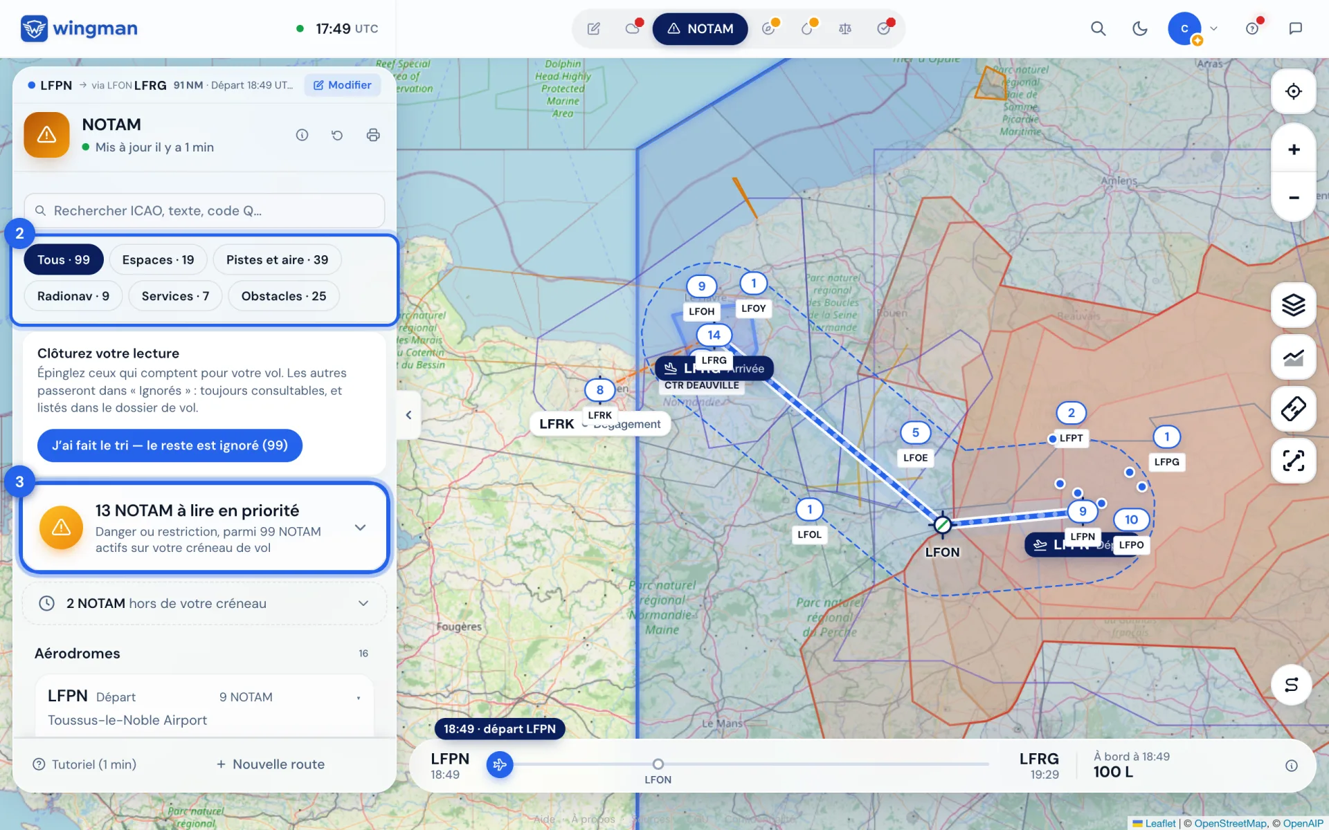
Task: Open the user account dropdown chevron
Action: (x=1213, y=28)
